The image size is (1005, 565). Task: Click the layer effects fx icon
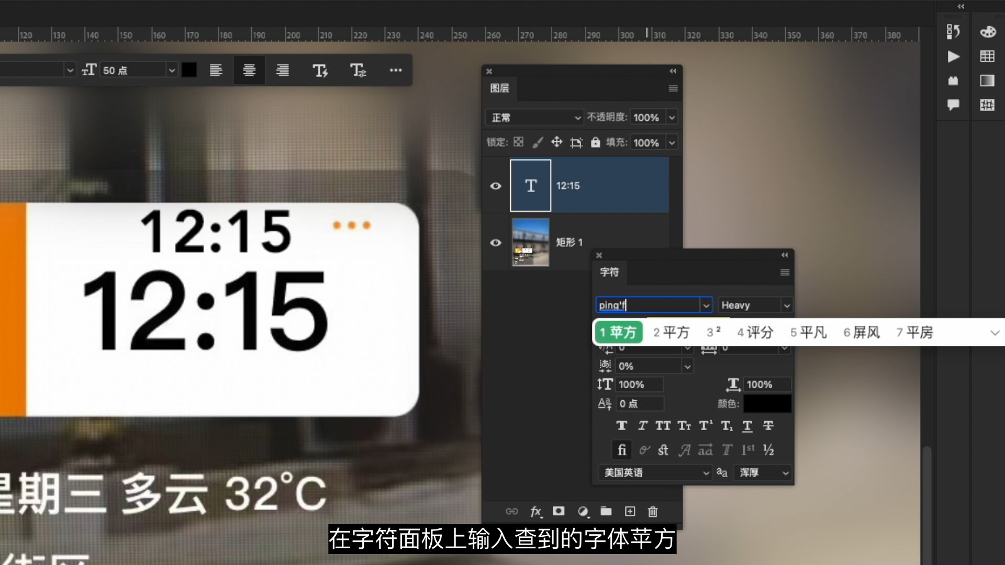(535, 511)
